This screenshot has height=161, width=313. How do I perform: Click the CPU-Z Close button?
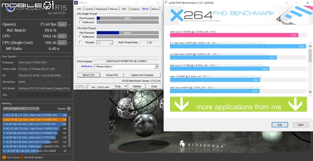point(154,87)
